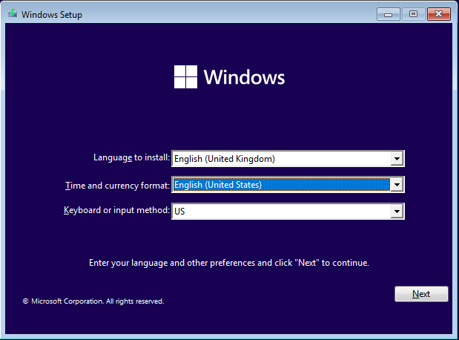Screen dimensions: 459x340
Task: Click the "Language to install" label
Action: pos(131,157)
